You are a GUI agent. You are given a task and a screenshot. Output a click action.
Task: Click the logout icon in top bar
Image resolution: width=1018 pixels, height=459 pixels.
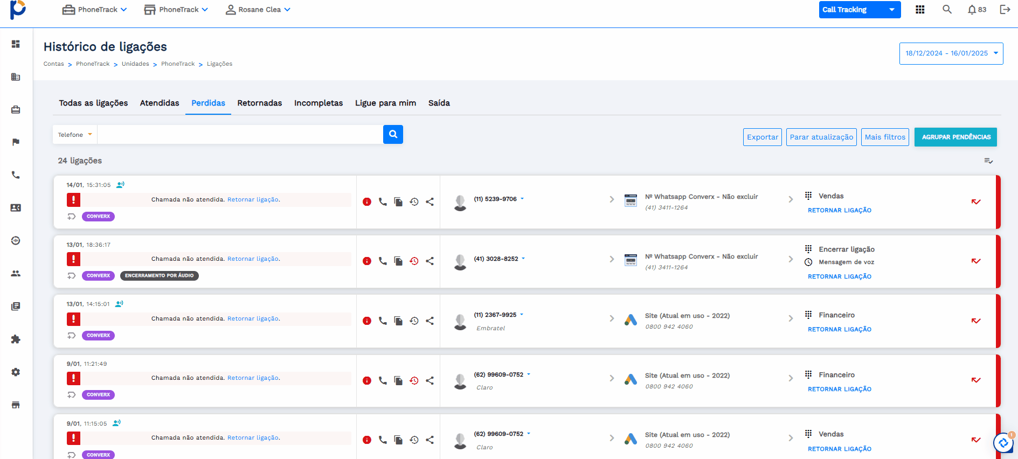(x=1005, y=10)
